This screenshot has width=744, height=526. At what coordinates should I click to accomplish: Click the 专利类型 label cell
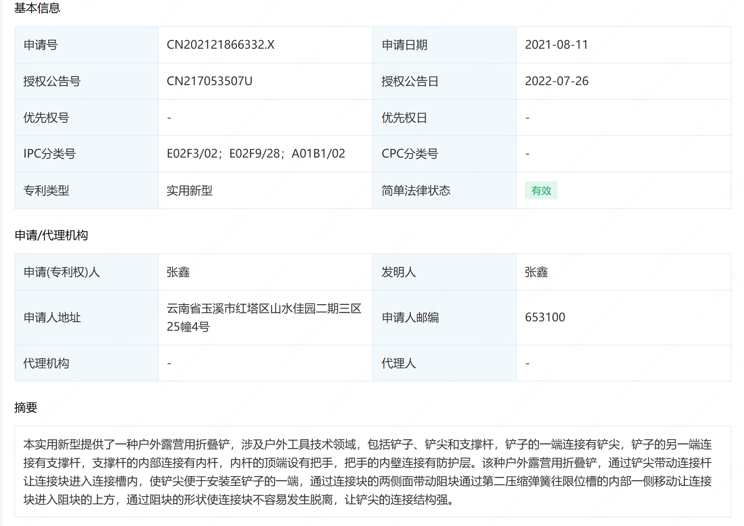(86, 191)
